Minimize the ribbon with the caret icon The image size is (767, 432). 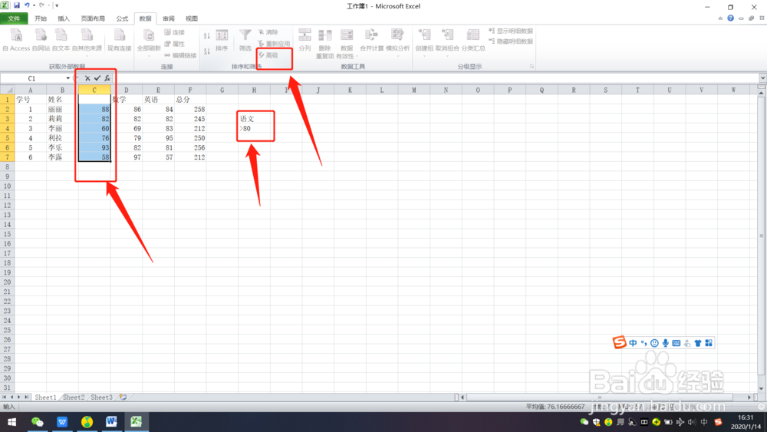(720, 18)
